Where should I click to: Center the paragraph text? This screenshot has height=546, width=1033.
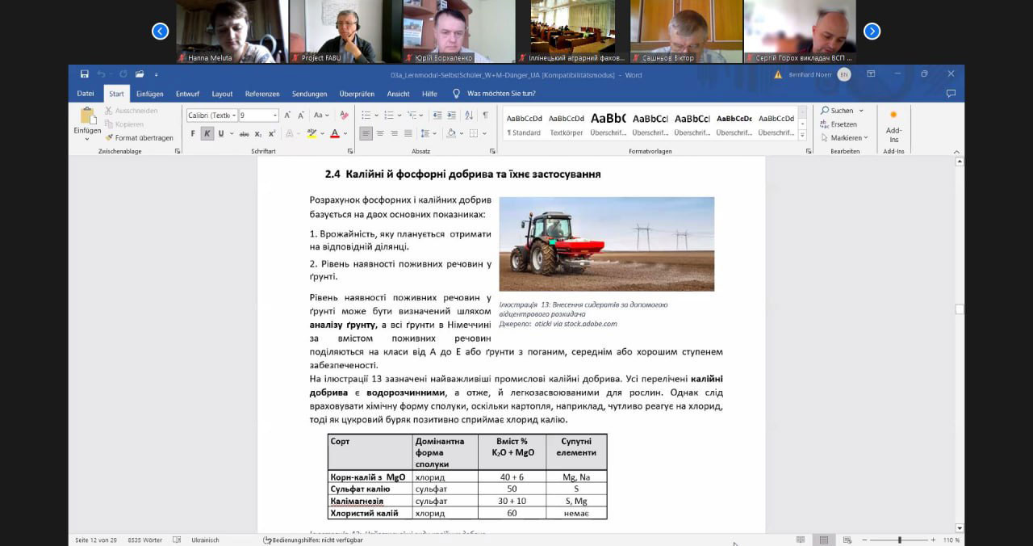coord(381,134)
